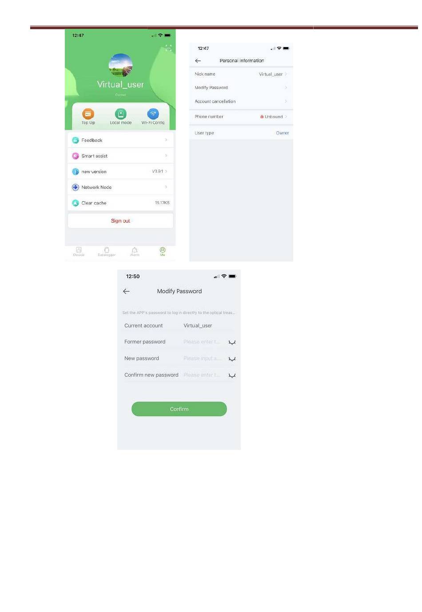Viewport: 422px width, 612px height.
Task: Toggle visibility of New password
Action: [x=232, y=359]
